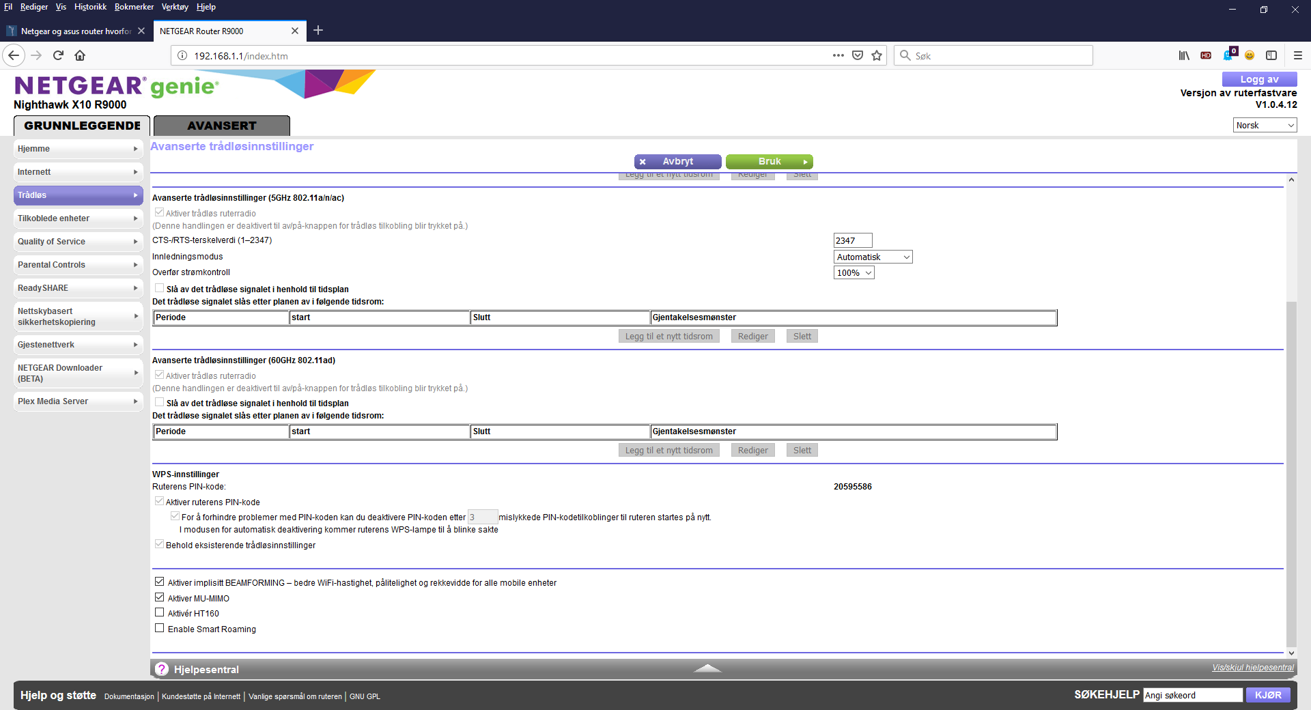Viewport: 1311px width, 710px height.
Task: Open the browser home page icon
Action: 80,55
